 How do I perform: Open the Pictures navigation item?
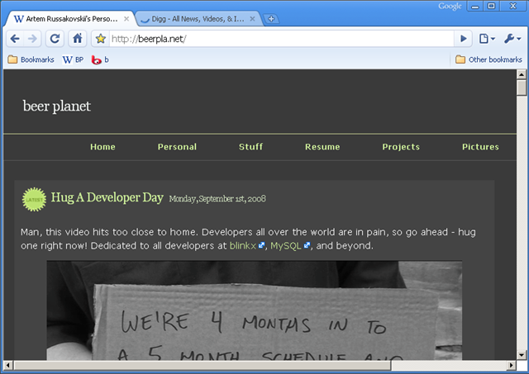pos(480,147)
